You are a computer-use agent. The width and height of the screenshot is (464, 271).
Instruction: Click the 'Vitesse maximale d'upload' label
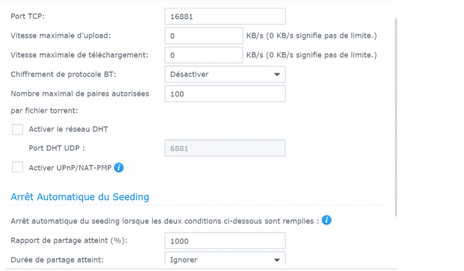coord(61,36)
